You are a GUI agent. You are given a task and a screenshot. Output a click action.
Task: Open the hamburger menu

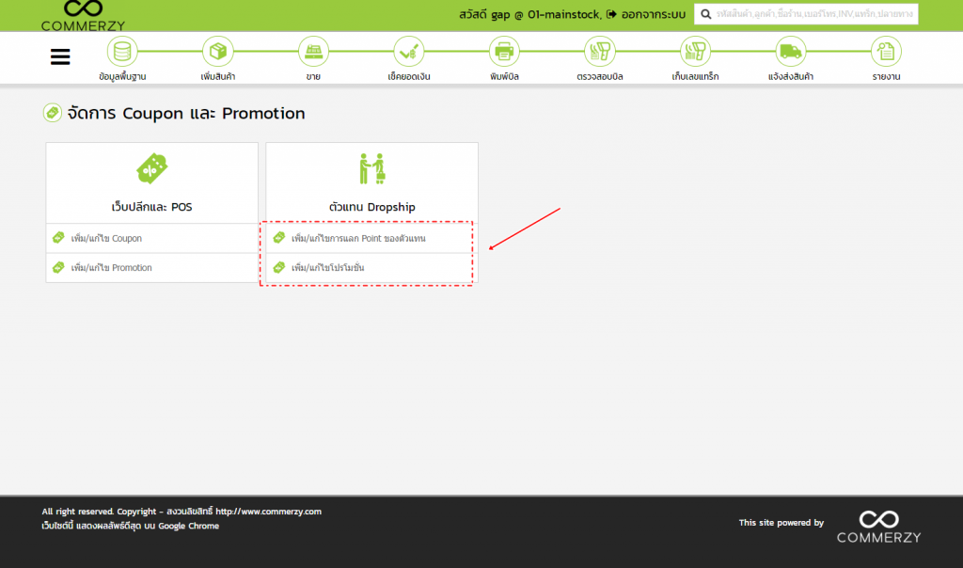click(x=60, y=56)
